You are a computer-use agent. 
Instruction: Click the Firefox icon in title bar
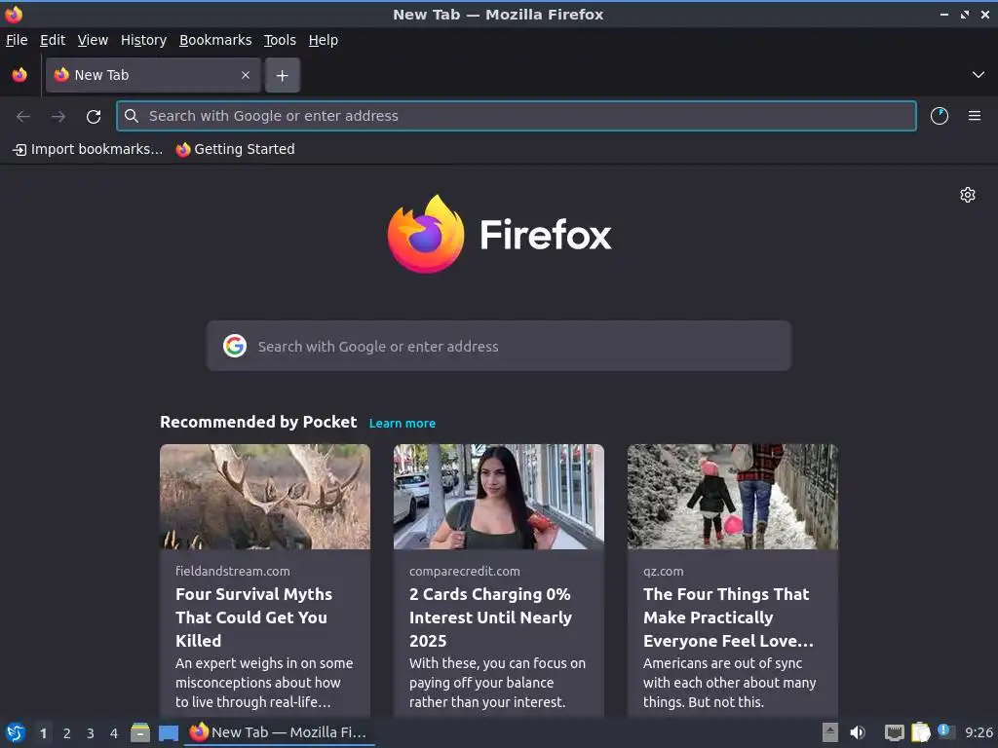click(14, 14)
